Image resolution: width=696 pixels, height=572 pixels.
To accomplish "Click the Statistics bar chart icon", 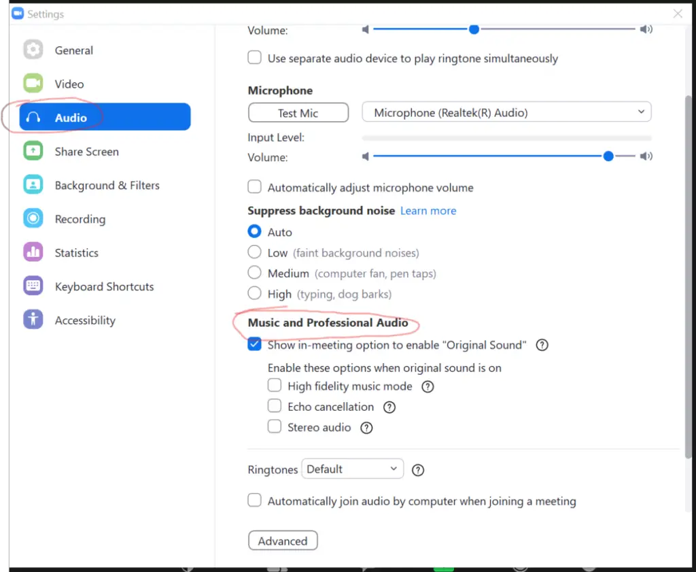I will click(33, 252).
